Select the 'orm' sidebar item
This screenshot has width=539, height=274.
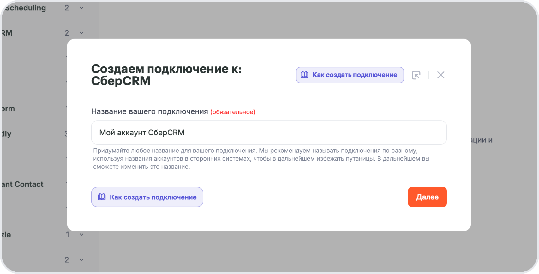[x=8, y=109]
